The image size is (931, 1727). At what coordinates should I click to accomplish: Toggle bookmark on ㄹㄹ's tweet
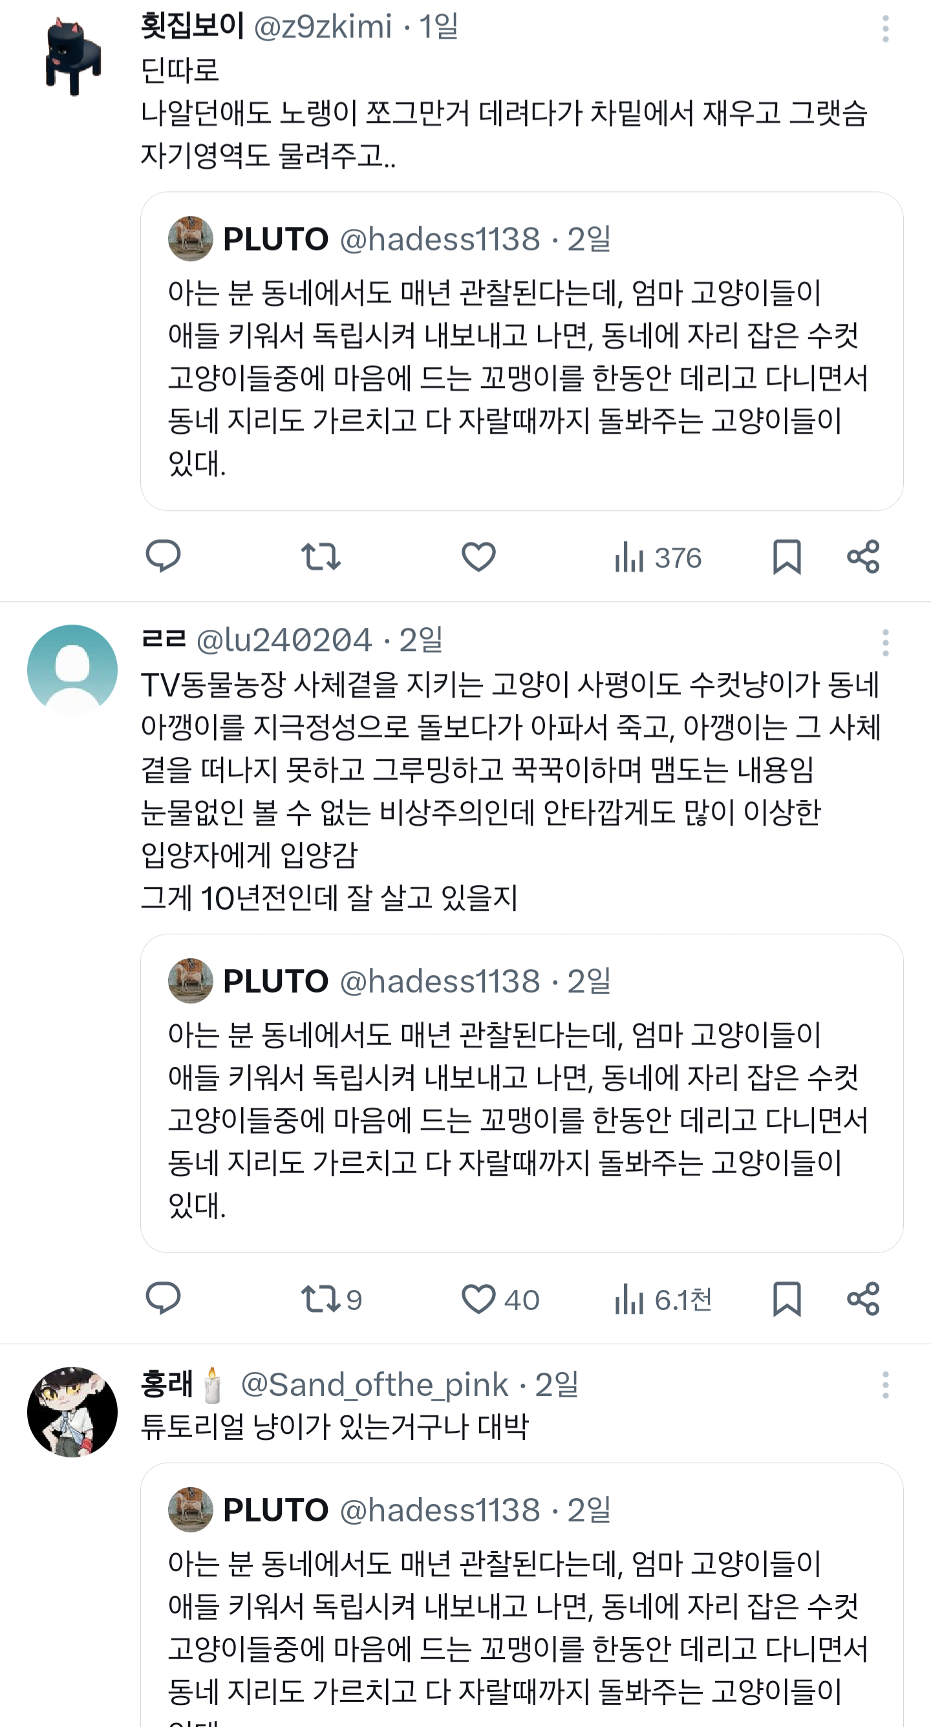click(786, 1296)
